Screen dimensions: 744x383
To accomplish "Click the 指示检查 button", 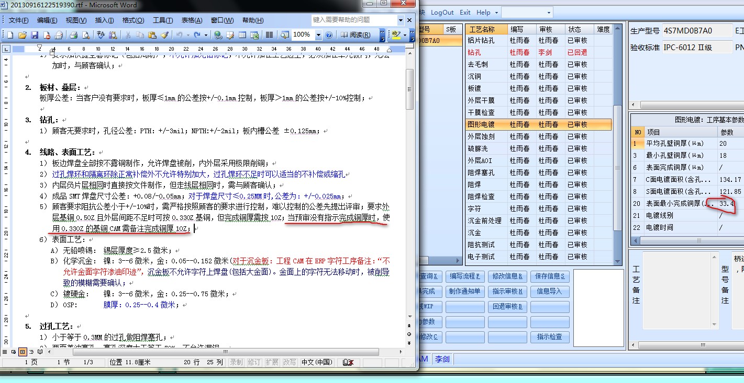I will coord(550,336).
